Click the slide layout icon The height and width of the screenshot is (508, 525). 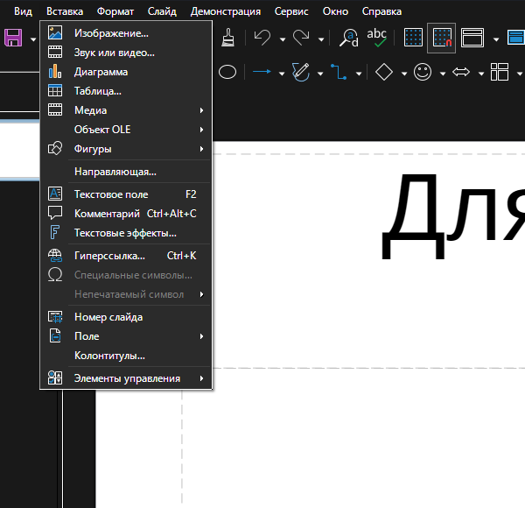500,72
